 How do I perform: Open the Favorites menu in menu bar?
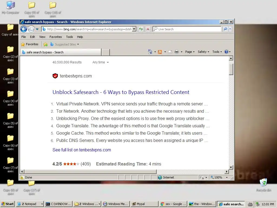click(x=56, y=37)
